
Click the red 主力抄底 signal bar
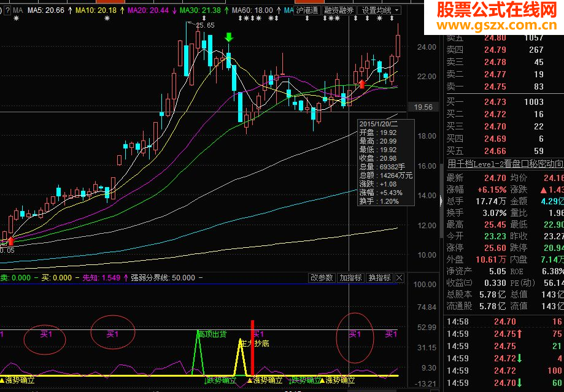[x=252, y=348]
